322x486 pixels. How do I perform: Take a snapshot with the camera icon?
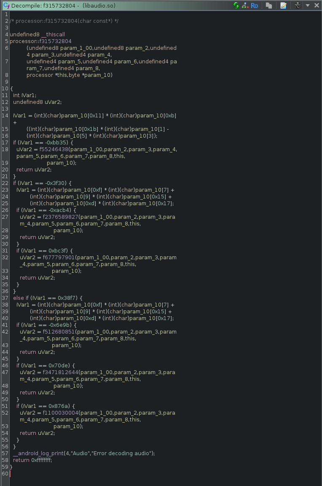(298, 5)
